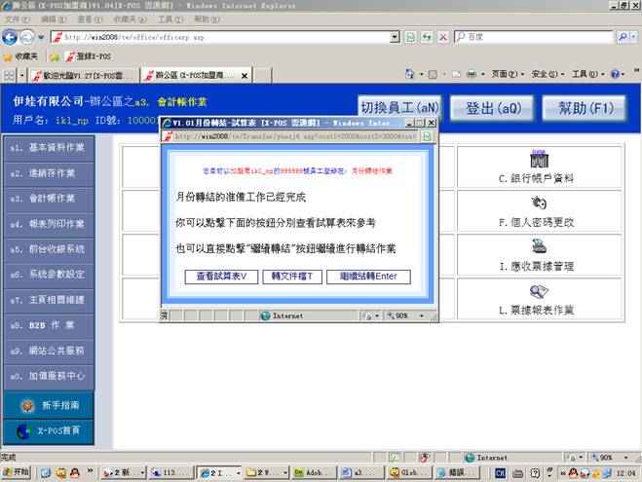Open F.個人密碼更改 password icon
642x482 pixels.
point(538,203)
